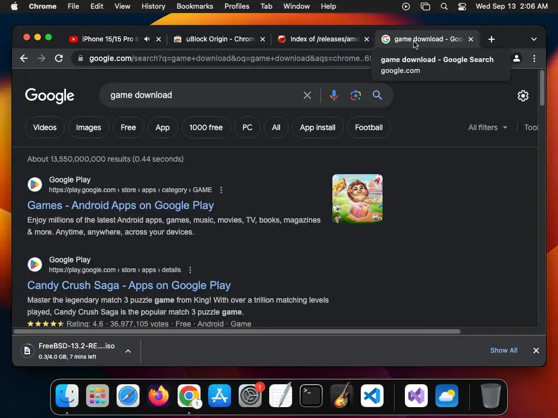Image resolution: width=558 pixels, height=418 pixels.
Task: Open more options for Candy Crush result
Action: (x=190, y=270)
